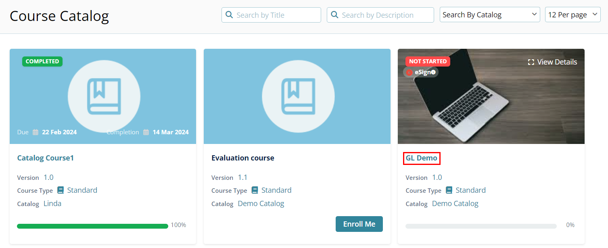
Task: Focus the Search by Title input field
Action: (x=276, y=15)
